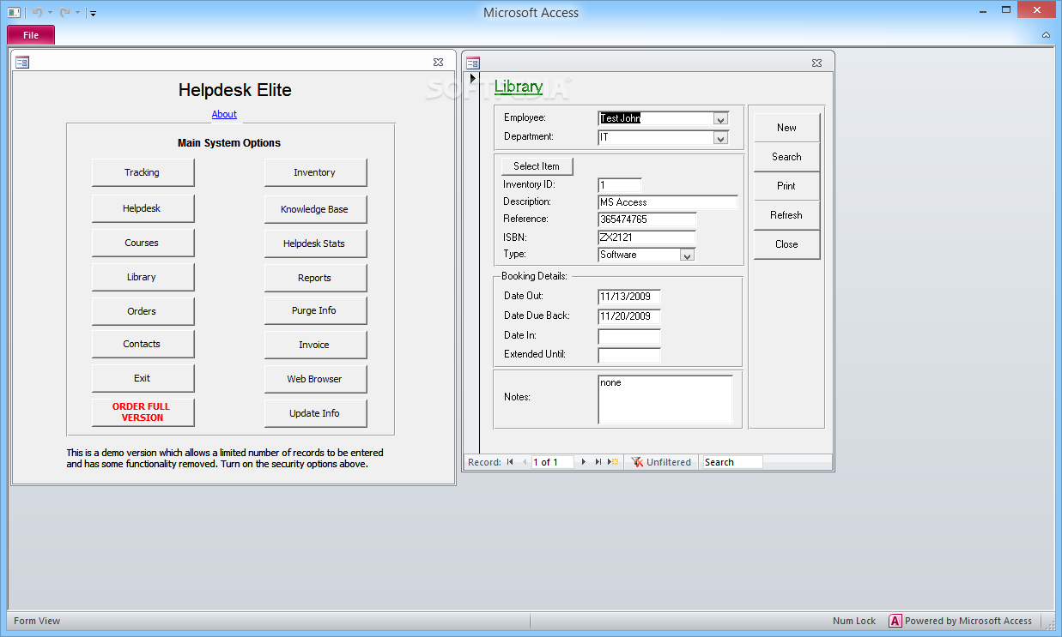1062x637 pixels.
Task: Click the Select Item button
Action: 537,166
